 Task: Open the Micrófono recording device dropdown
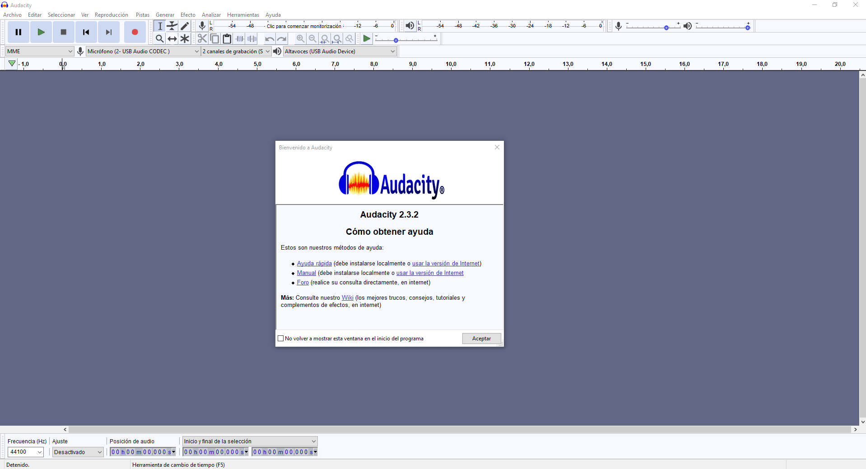pos(143,51)
